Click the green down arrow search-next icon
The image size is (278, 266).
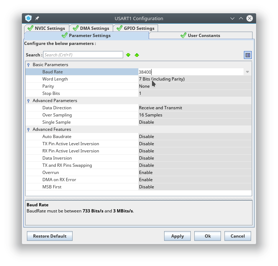click(x=128, y=55)
